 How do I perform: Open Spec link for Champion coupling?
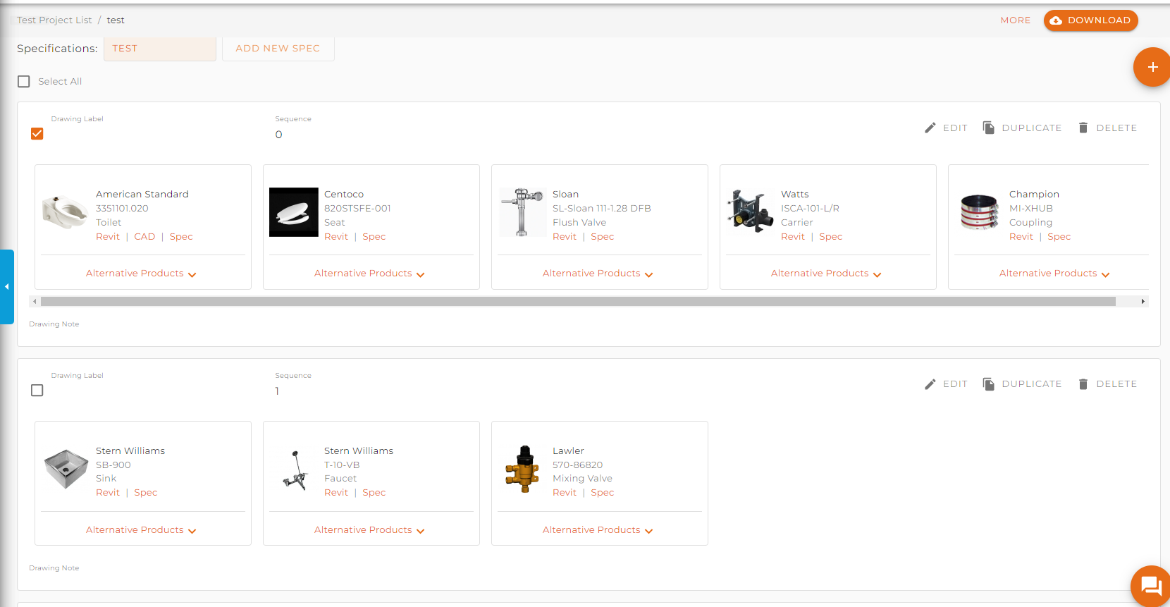[x=1059, y=237]
